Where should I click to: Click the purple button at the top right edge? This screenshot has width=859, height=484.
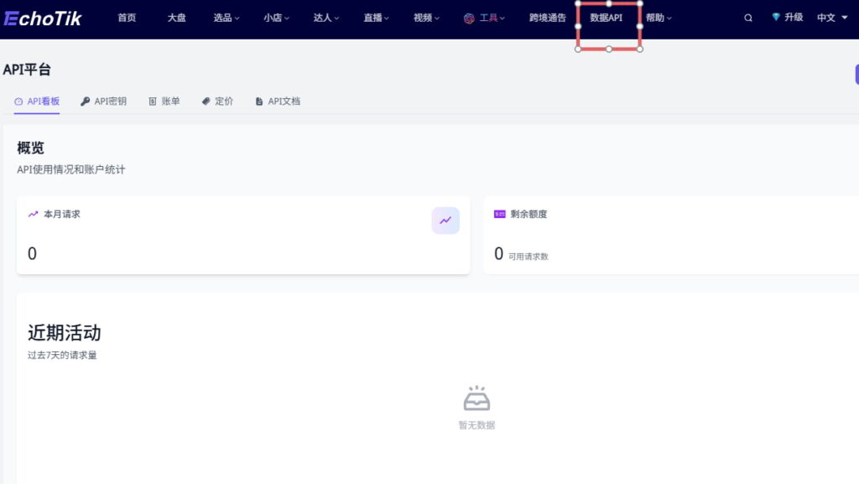(x=855, y=74)
